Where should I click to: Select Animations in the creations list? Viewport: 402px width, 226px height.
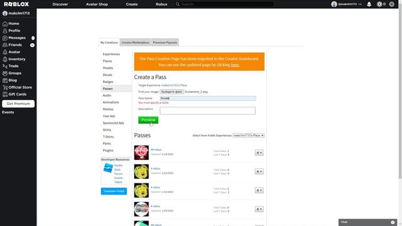coord(111,102)
